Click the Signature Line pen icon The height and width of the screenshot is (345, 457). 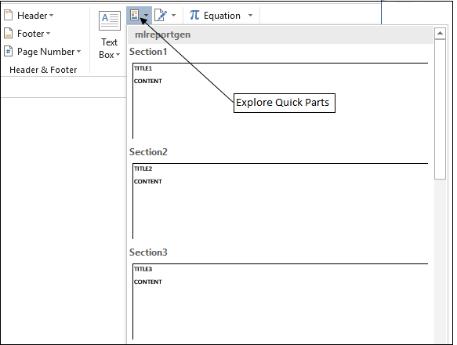pyautogui.click(x=161, y=15)
